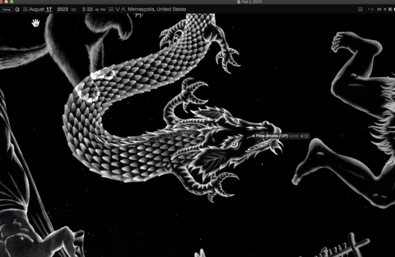Click the Home button
The width and height of the screenshot is (395, 257).
pyautogui.click(x=6, y=9)
